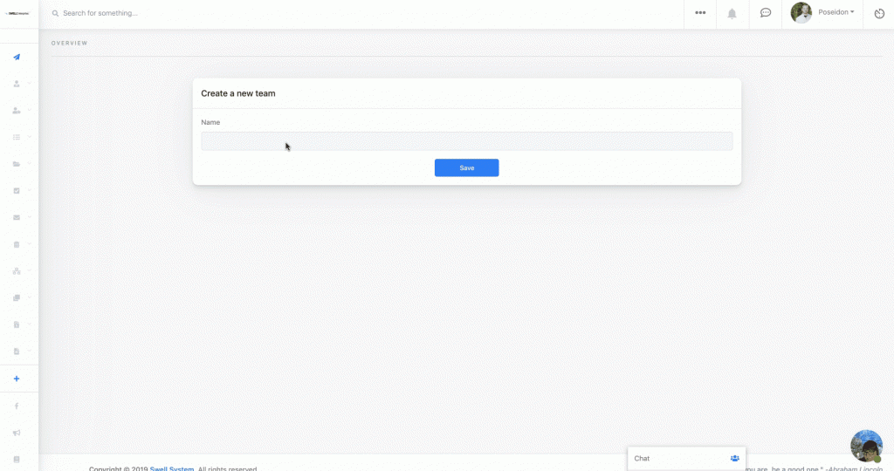
Task: Click the chat users group icon
Action: 735,458
